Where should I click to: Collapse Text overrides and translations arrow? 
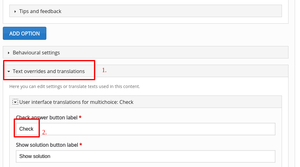coord(9,71)
